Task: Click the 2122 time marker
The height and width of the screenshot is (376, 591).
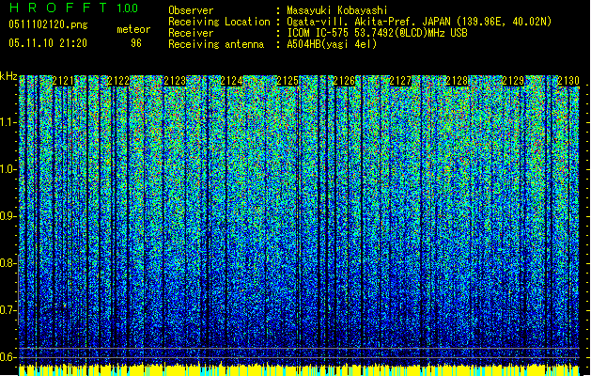Action: (x=118, y=81)
